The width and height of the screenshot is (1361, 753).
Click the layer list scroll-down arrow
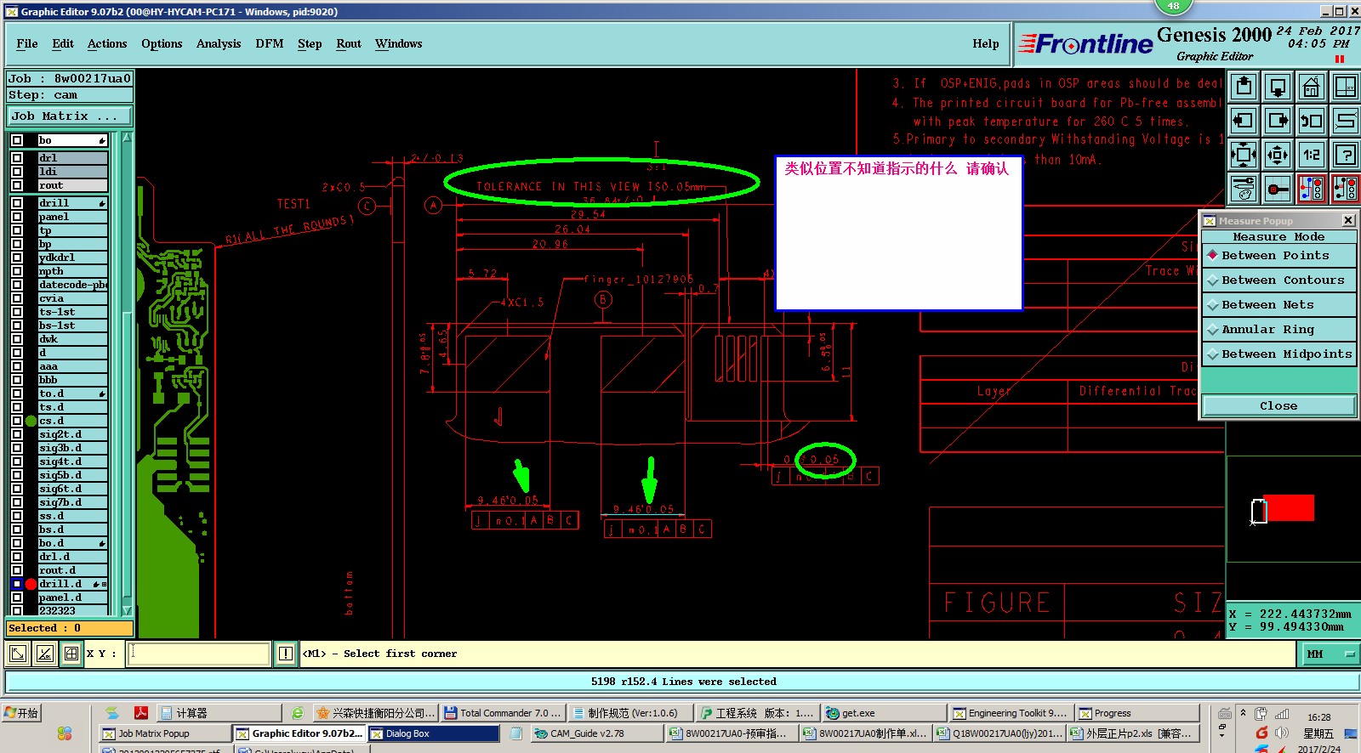point(127,610)
